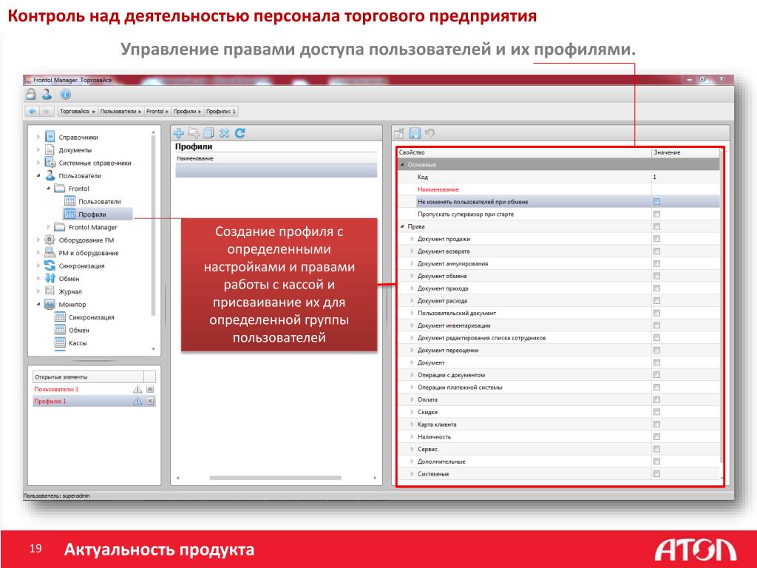Collapse the Основные section
The width and height of the screenshot is (757, 568).
(x=402, y=165)
